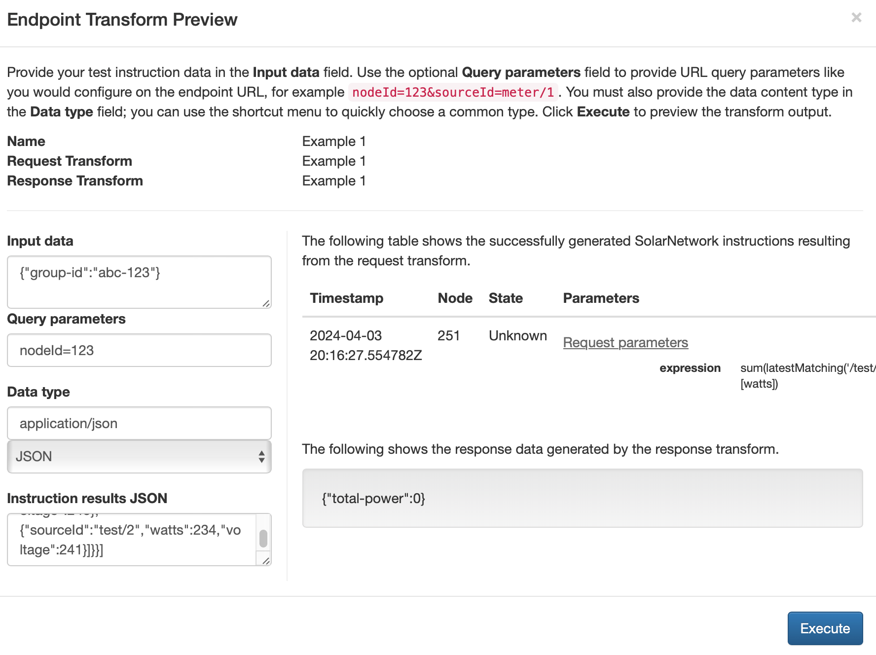Click the Execute button
Screen dimensions: 876x655
pyautogui.click(x=825, y=628)
